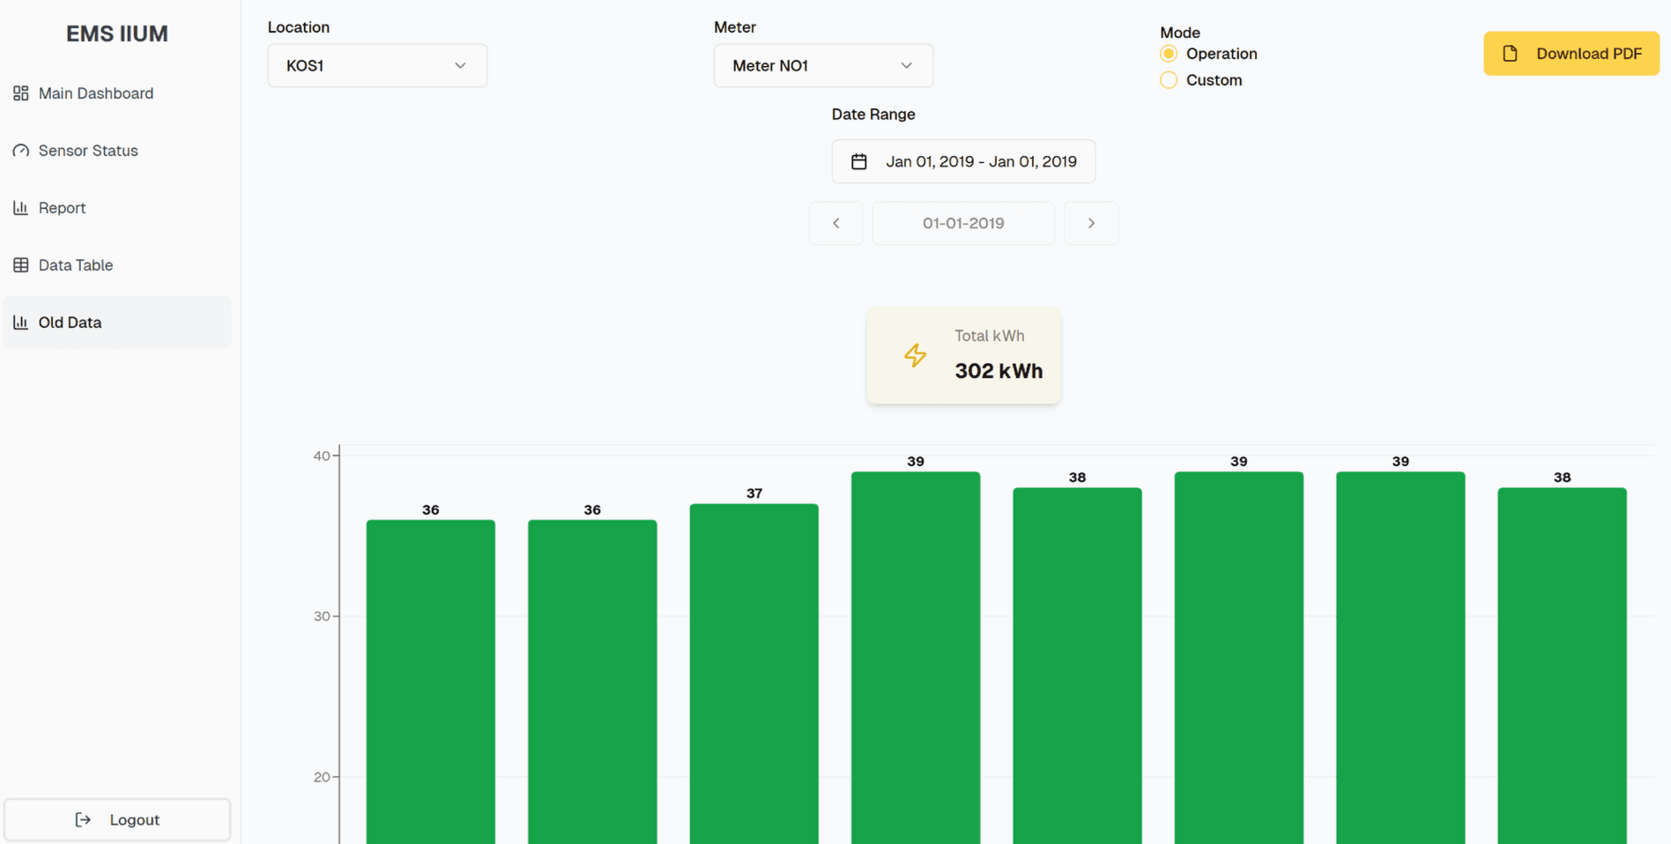1671x844 pixels.
Task: Click the Sensor Status gauge icon
Action: click(21, 151)
